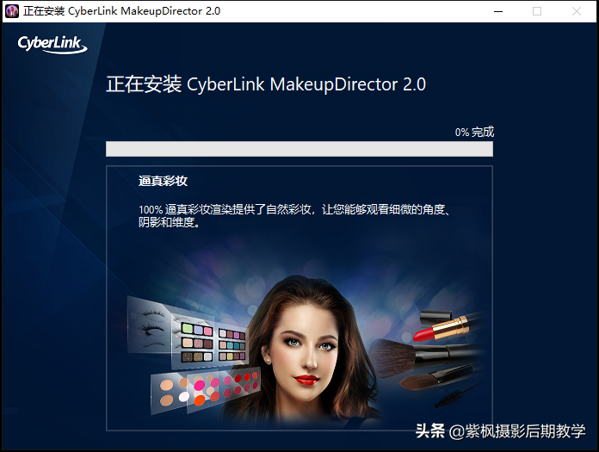Minimize the installer window
Viewport: 599px width, 452px height.
(498, 11)
